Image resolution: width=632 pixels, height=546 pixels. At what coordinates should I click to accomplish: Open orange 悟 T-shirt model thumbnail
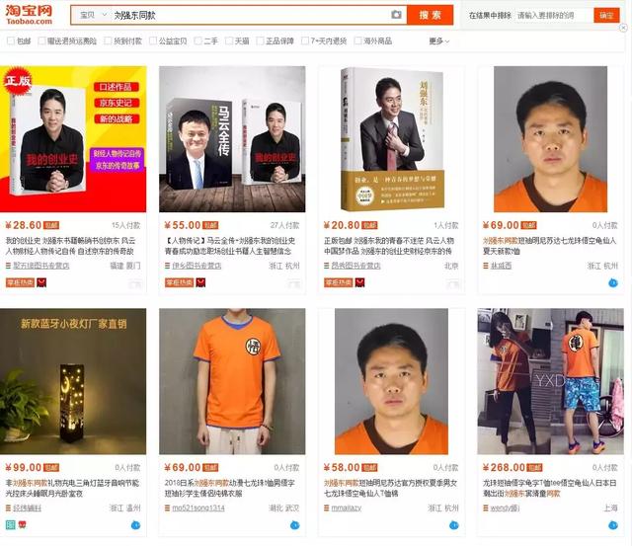(232, 381)
